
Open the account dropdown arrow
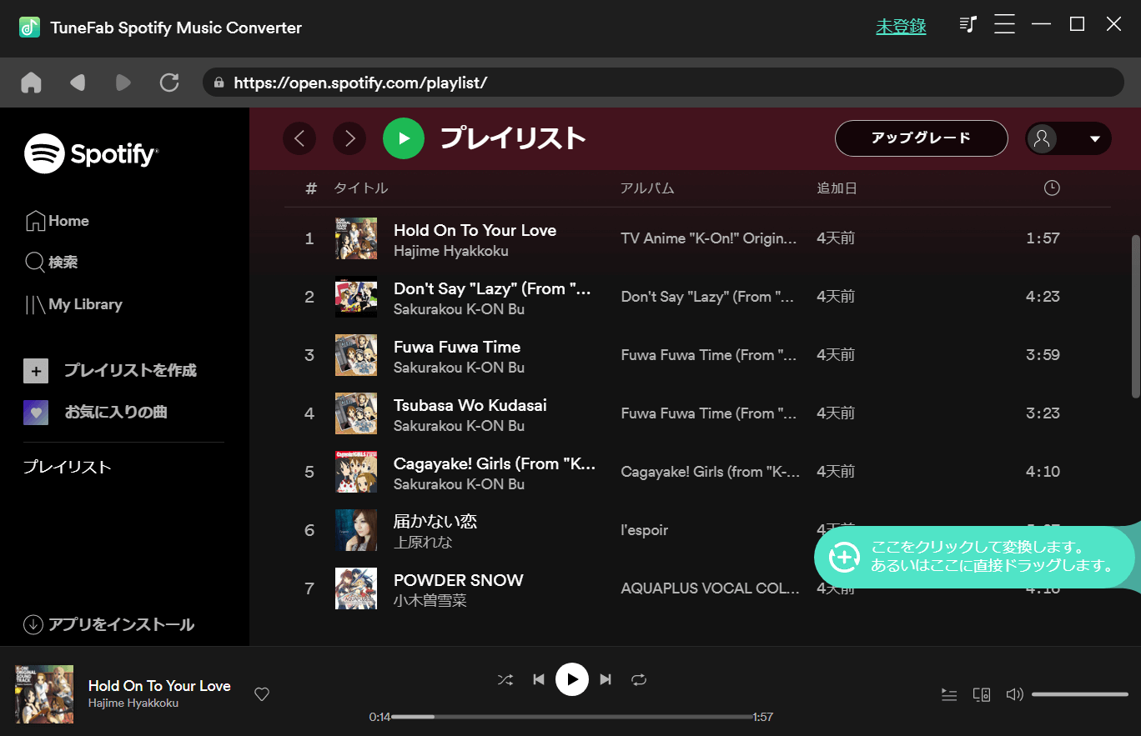(1095, 138)
